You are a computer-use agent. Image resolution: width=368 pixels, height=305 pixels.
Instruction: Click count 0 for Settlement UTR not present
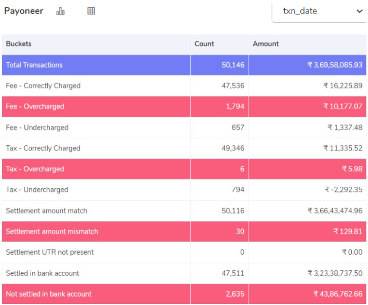click(x=242, y=252)
